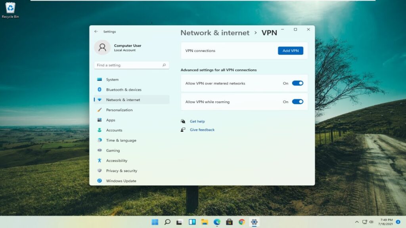Screen dimensions: 406x228
Task: Click the Bluetooth & devices icon
Action: (x=100, y=89)
